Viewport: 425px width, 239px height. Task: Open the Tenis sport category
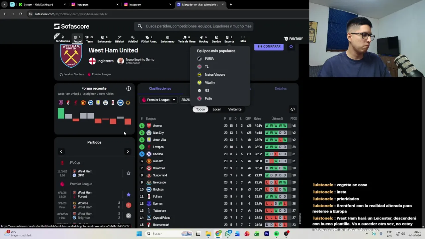click(x=89, y=39)
